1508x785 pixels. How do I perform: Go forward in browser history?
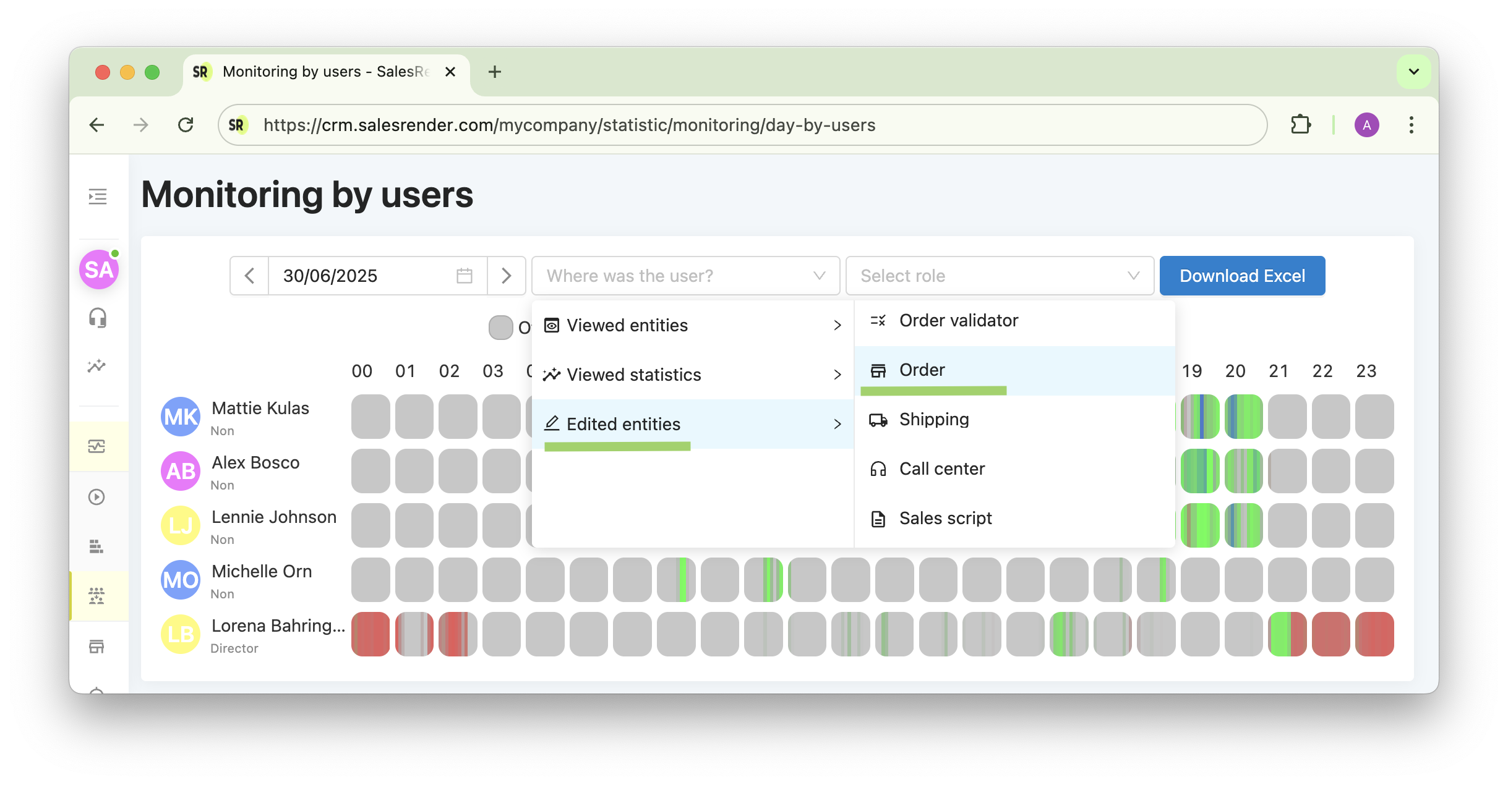pos(141,125)
